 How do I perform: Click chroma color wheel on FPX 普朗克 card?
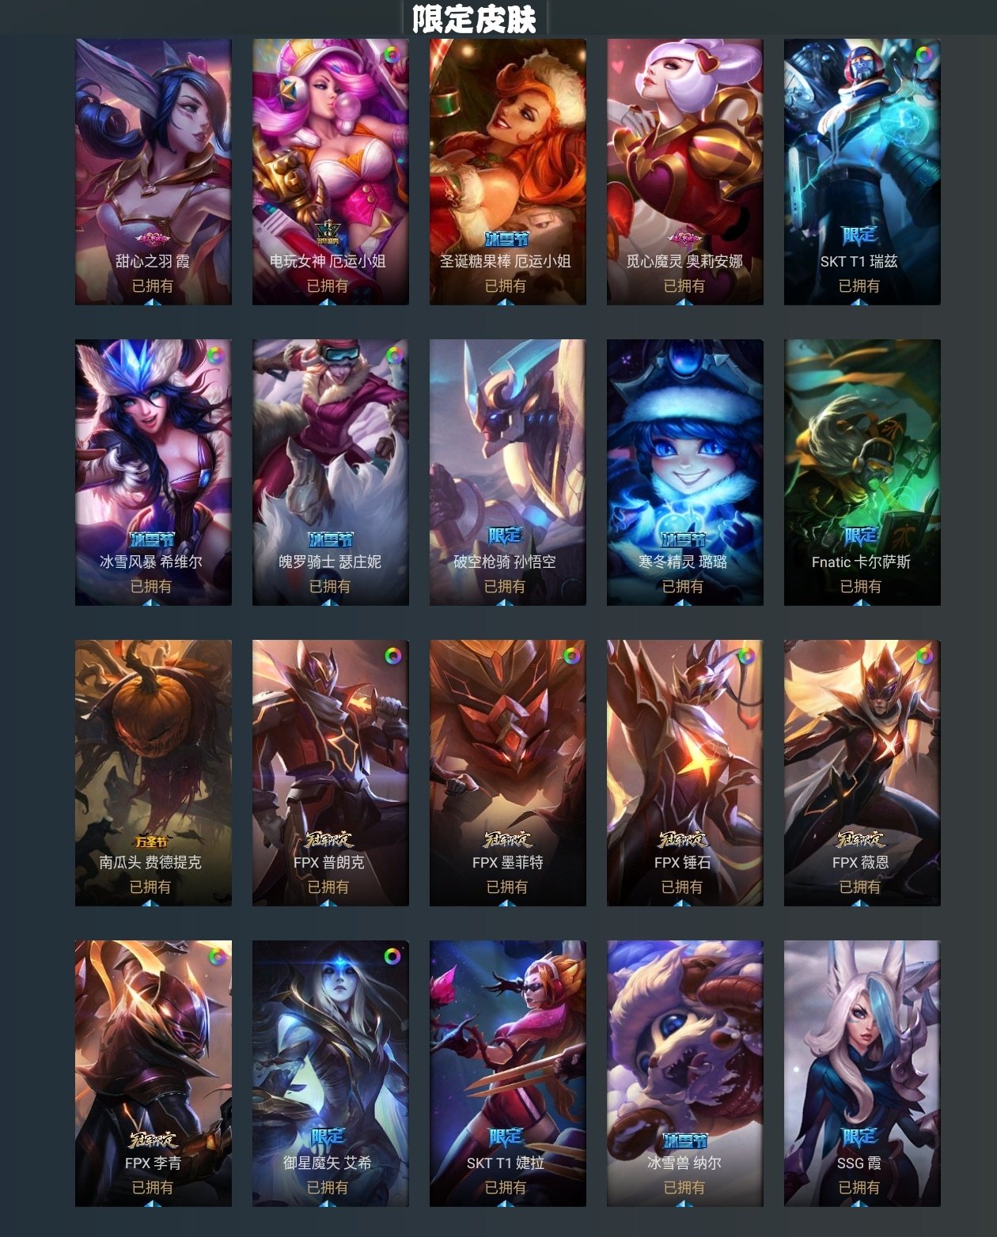click(x=392, y=656)
